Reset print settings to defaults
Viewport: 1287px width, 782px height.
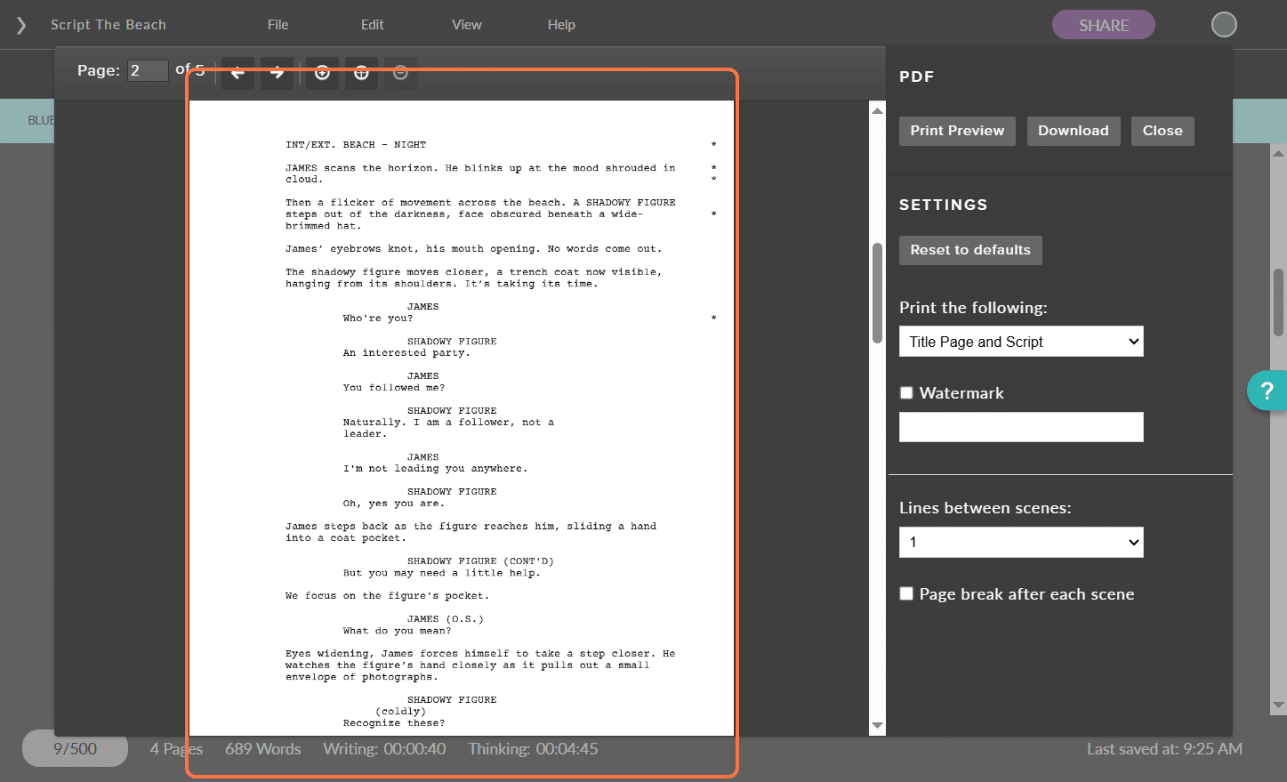pos(969,250)
